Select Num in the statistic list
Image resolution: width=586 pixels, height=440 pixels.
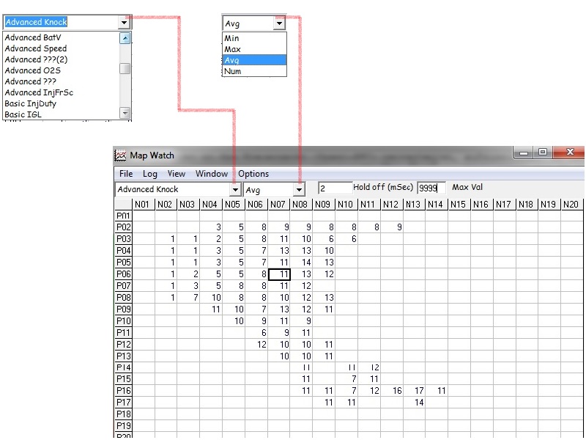(232, 71)
